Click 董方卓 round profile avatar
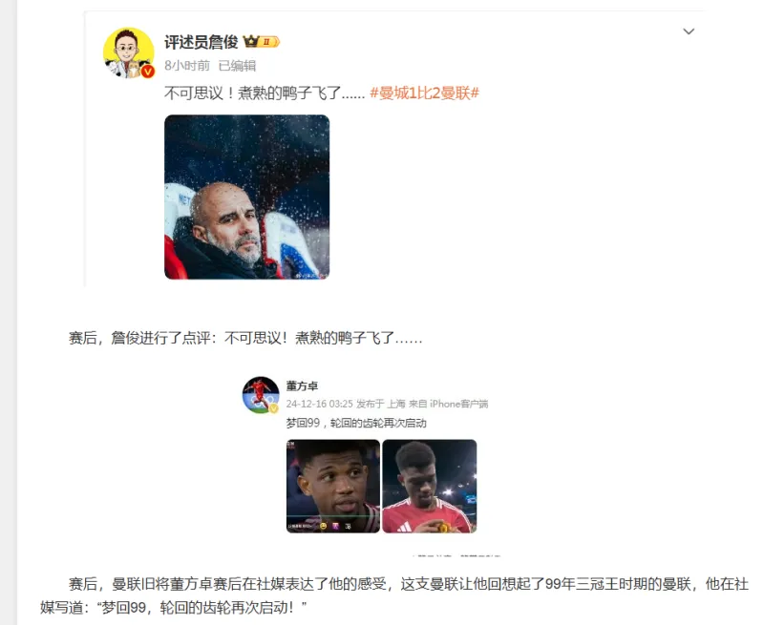 pyautogui.click(x=261, y=395)
